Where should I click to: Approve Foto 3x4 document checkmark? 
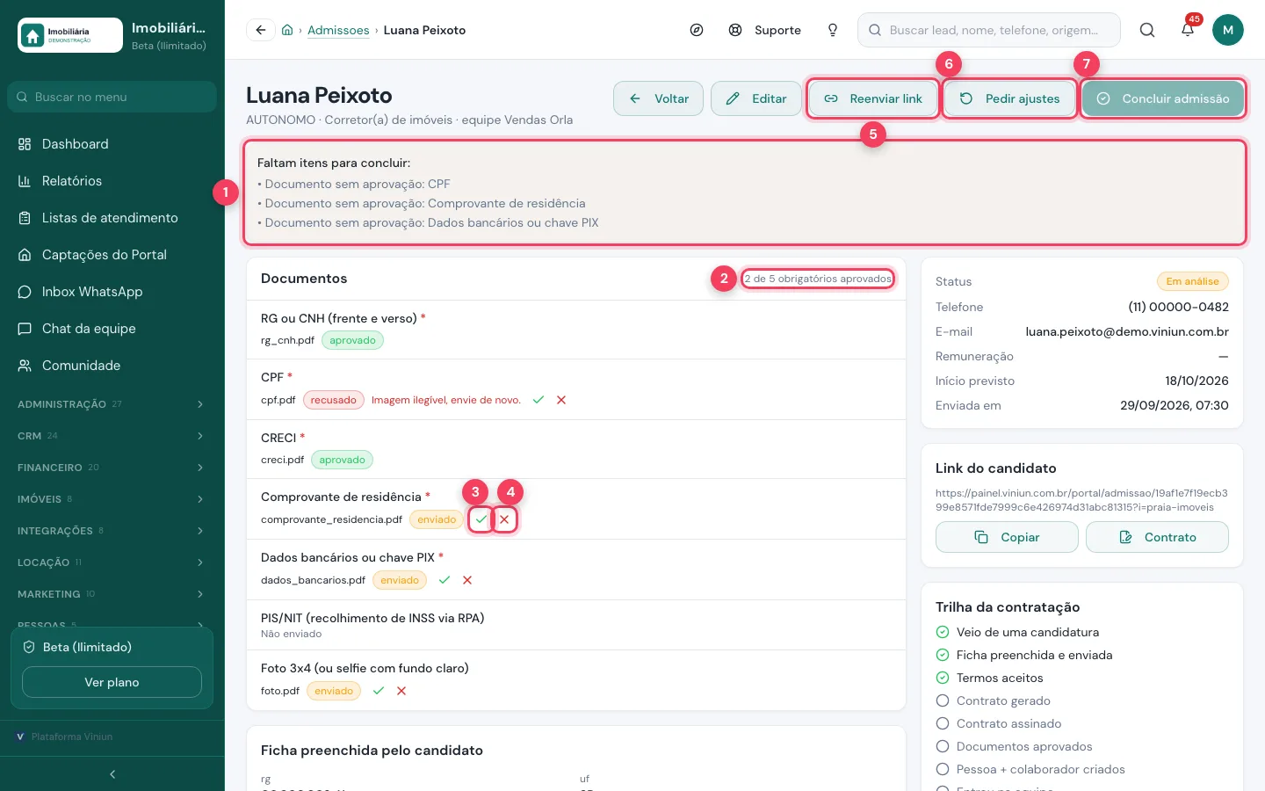point(379,691)
